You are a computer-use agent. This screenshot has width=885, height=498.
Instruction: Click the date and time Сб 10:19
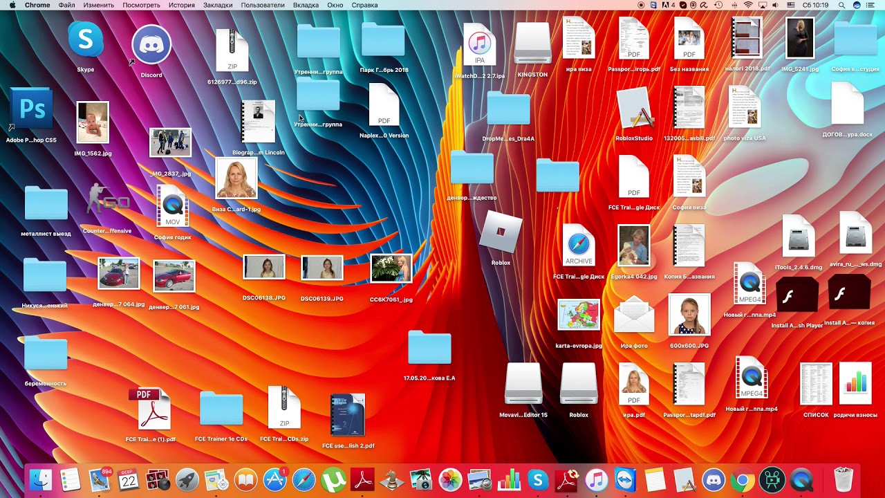point(815,5)
